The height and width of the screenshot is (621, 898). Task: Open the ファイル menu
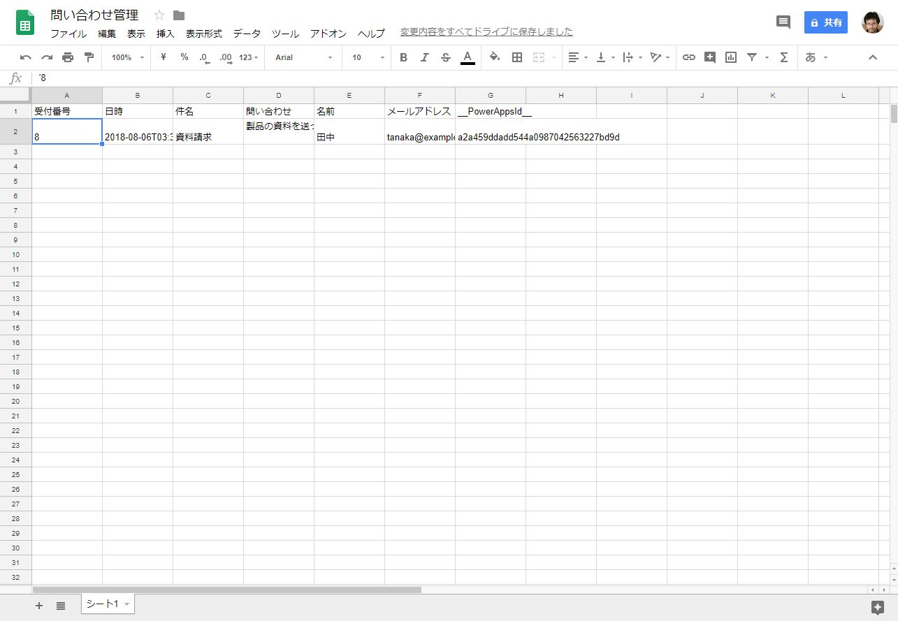68,33
